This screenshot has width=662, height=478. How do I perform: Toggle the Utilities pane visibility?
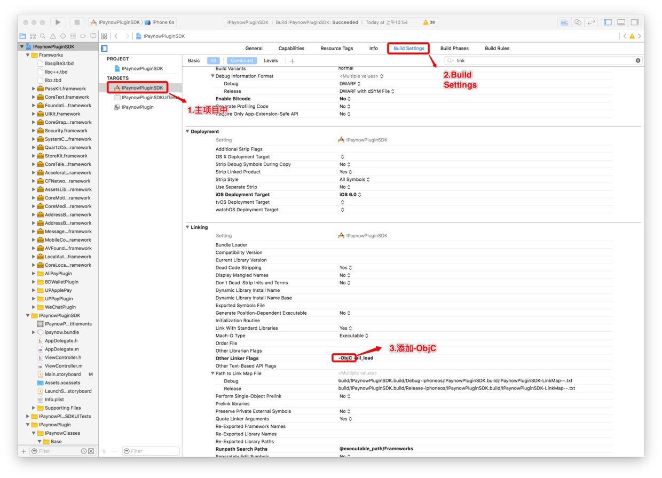[635, 22]
